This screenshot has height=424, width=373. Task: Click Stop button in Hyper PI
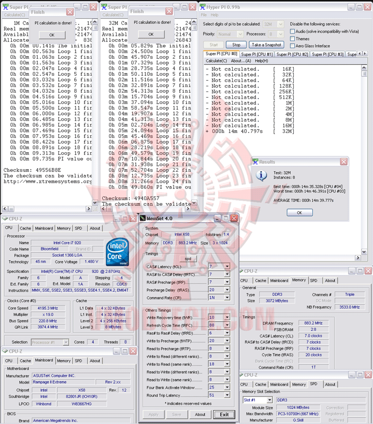point(236,45)
